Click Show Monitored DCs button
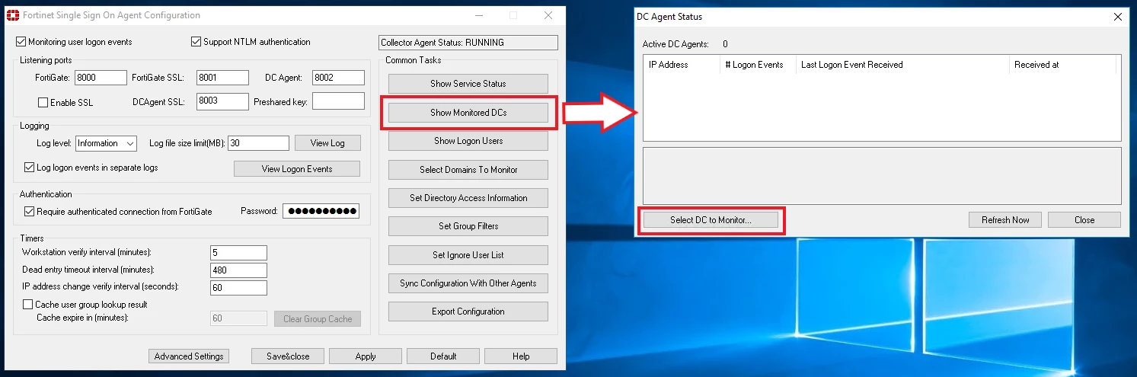 pos(468,113)
